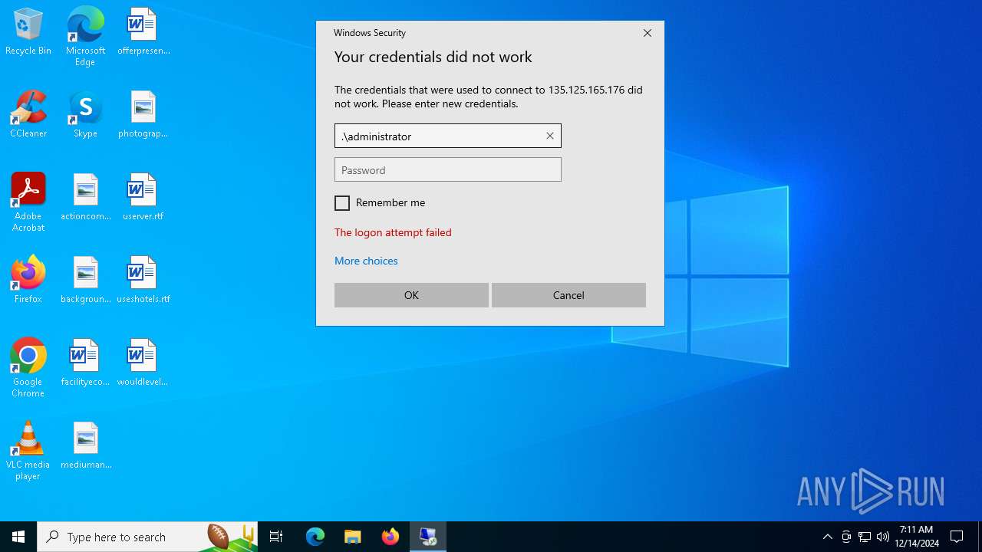Enable the Remember me checkbox
982x552 pixels.
pyautogui.click(x=342, y=203)
